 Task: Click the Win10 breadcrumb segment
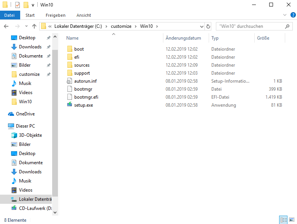[147, 26]
